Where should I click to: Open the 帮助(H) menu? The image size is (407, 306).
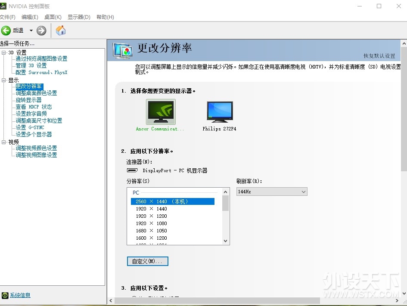[x=105, y=17]
